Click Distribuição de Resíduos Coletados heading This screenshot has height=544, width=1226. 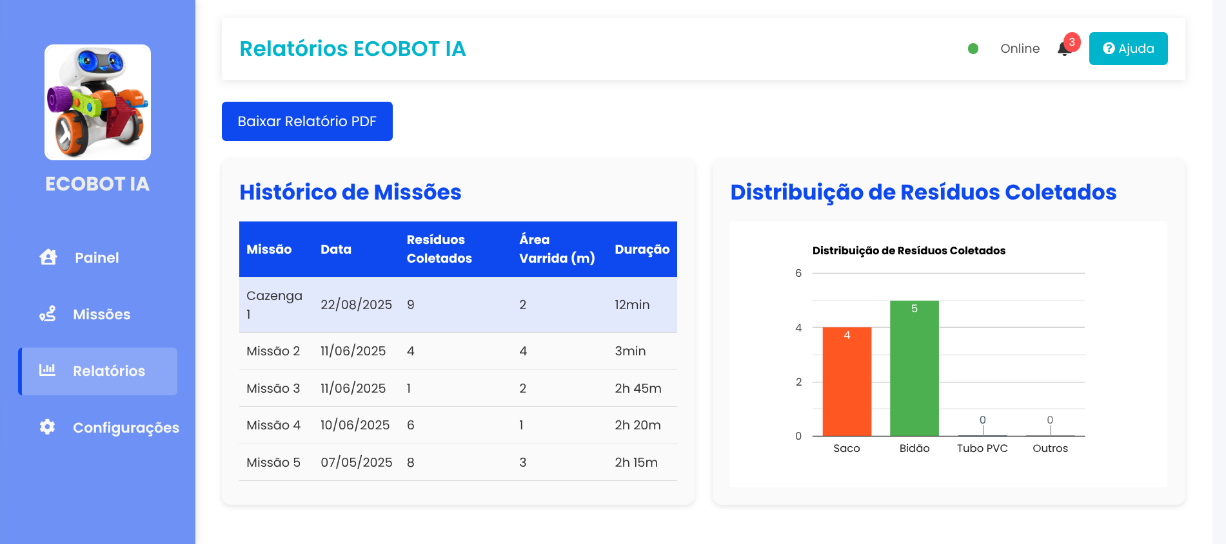tap(923, 192)
